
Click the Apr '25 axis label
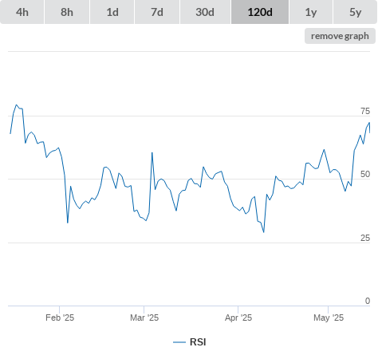tap(238, 318)
